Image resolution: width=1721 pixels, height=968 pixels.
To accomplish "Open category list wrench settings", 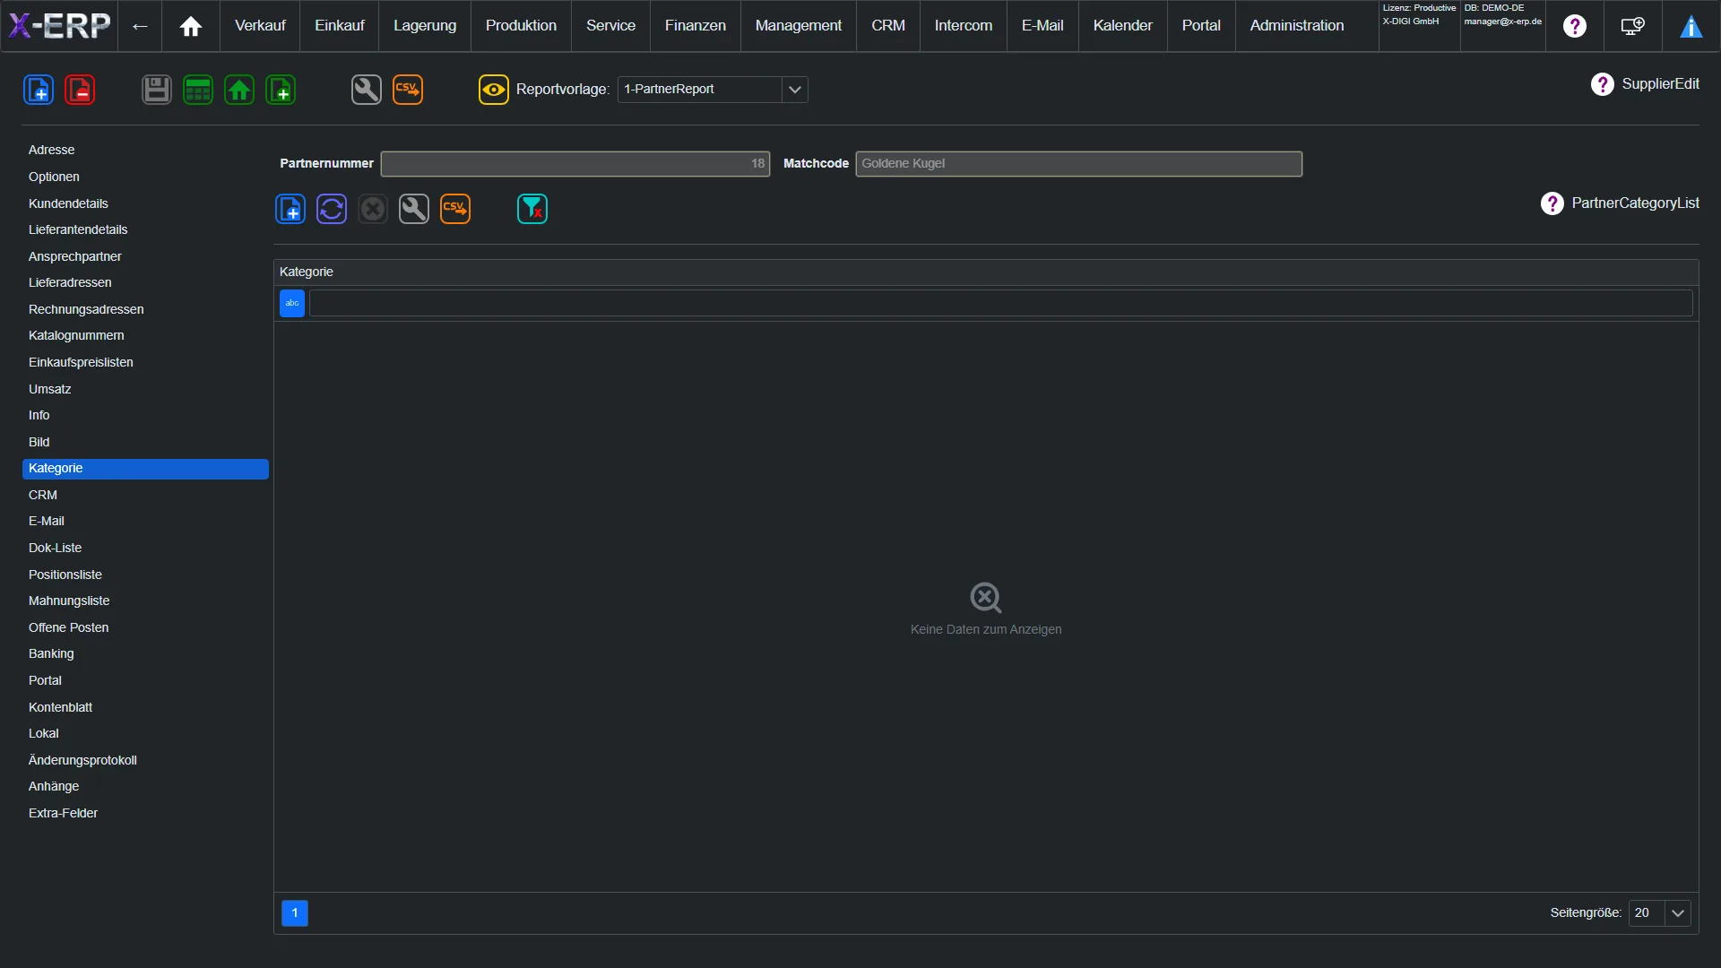I will [x=414, y=209].
